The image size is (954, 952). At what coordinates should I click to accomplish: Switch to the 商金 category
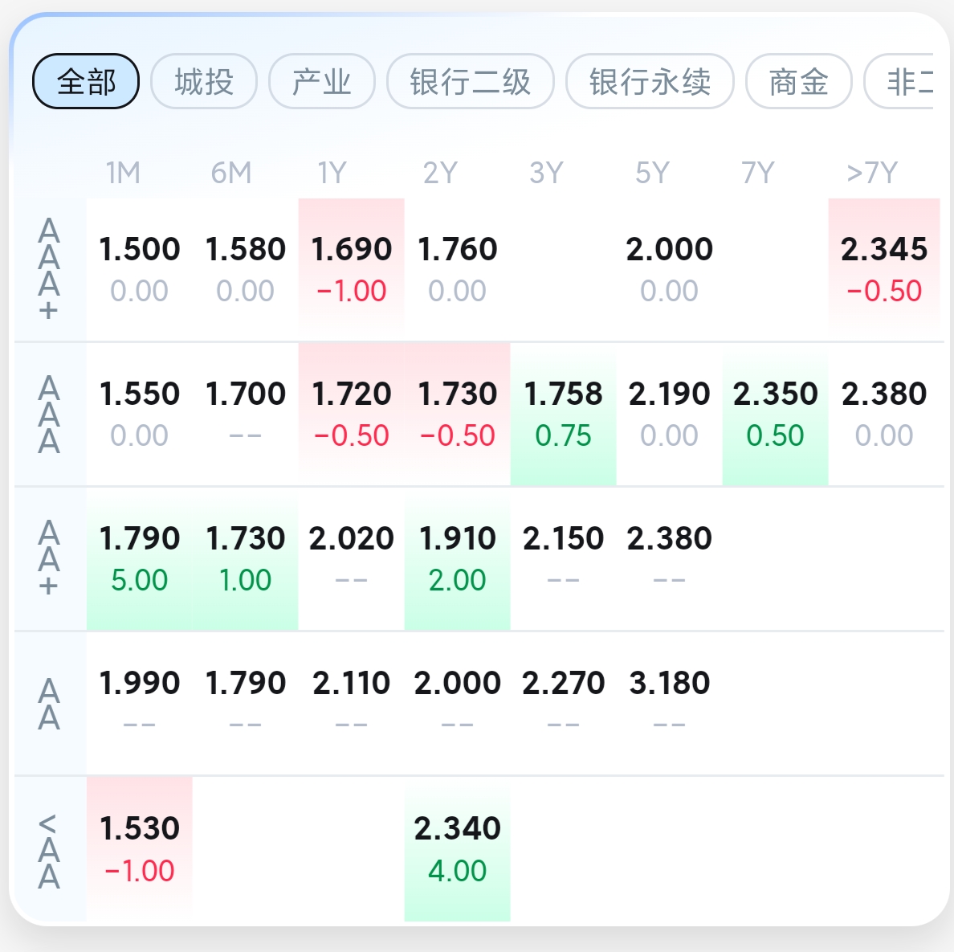pos(799,82)
